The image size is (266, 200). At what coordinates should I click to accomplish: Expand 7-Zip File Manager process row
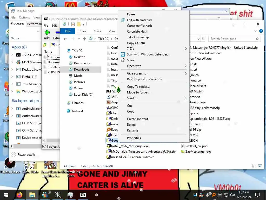click(x=12, y=55)
